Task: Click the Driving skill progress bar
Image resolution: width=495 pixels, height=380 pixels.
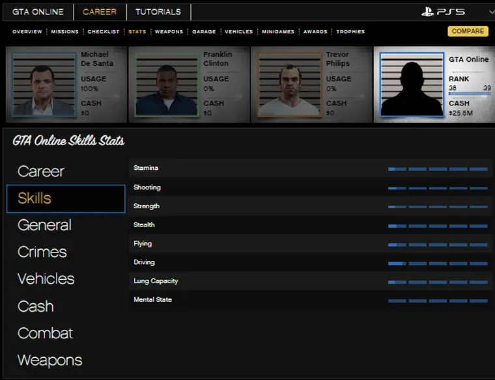Action: click(438, 264)
